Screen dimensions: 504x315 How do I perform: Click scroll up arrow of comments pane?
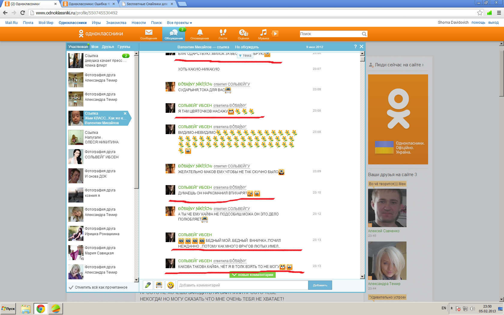click(362, 53)
